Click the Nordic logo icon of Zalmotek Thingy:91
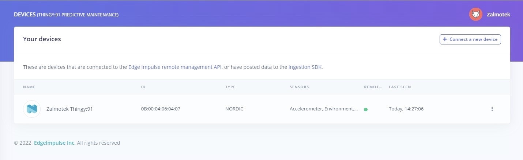This screenshot has width=523, height=160. [x=32, y=109]
